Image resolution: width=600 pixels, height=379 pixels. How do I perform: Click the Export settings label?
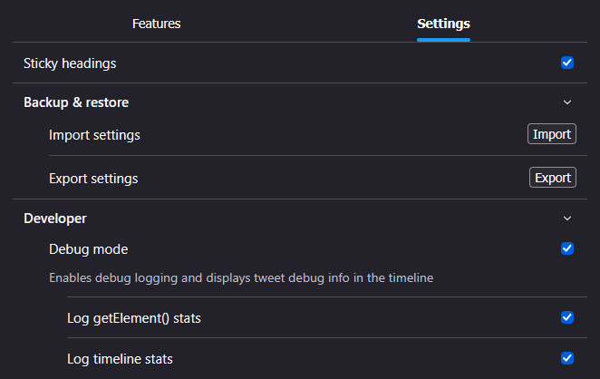pos(93,179)
